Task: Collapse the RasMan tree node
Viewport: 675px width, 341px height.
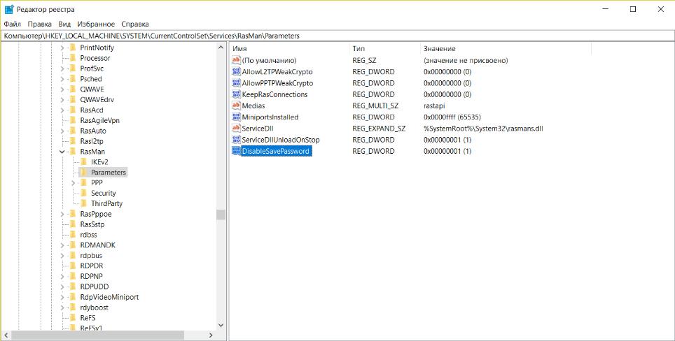Action: pyautogui.click(x=62, y=152)
